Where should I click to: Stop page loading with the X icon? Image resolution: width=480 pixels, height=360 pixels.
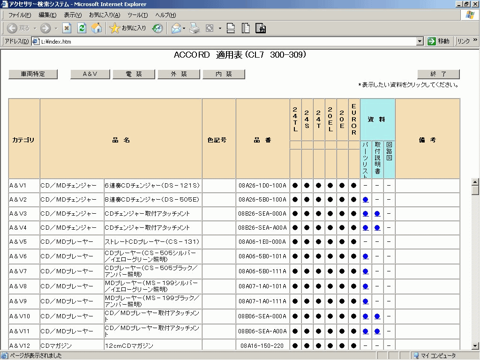point(67,29)
